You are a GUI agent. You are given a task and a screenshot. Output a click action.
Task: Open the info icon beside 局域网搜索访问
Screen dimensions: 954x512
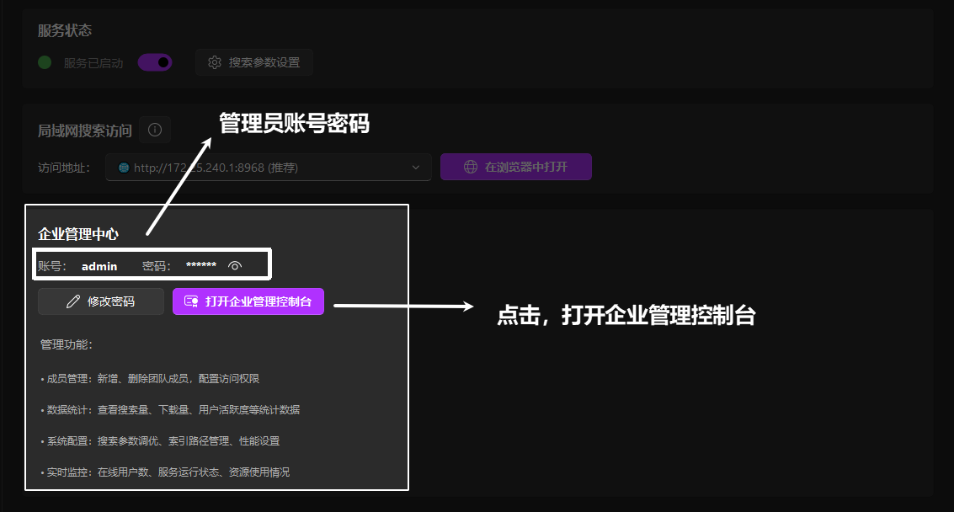click(155, 129)
